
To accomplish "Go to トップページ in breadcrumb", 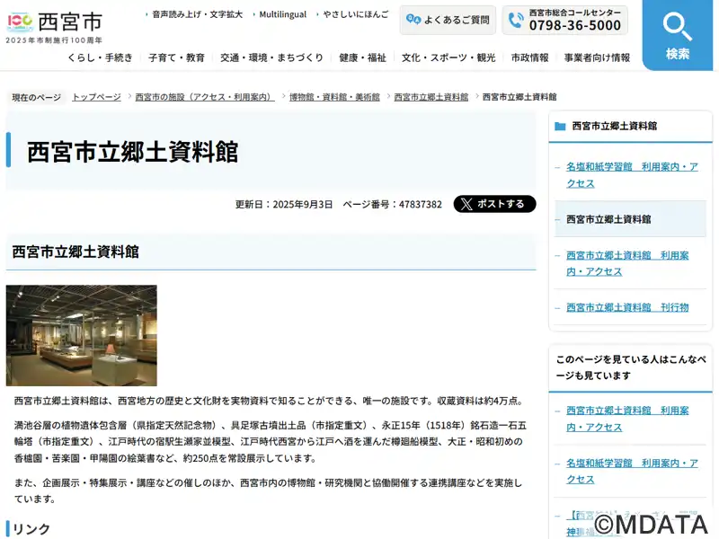I will [96, 97].
